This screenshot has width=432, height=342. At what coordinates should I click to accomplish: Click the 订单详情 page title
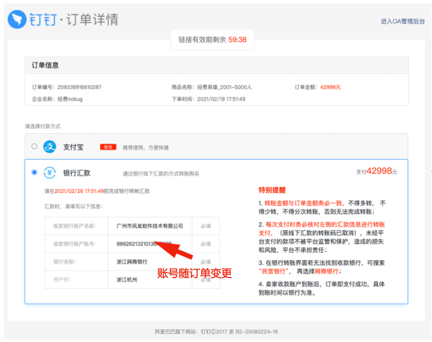pyautogui.click(x=92, y=20)
